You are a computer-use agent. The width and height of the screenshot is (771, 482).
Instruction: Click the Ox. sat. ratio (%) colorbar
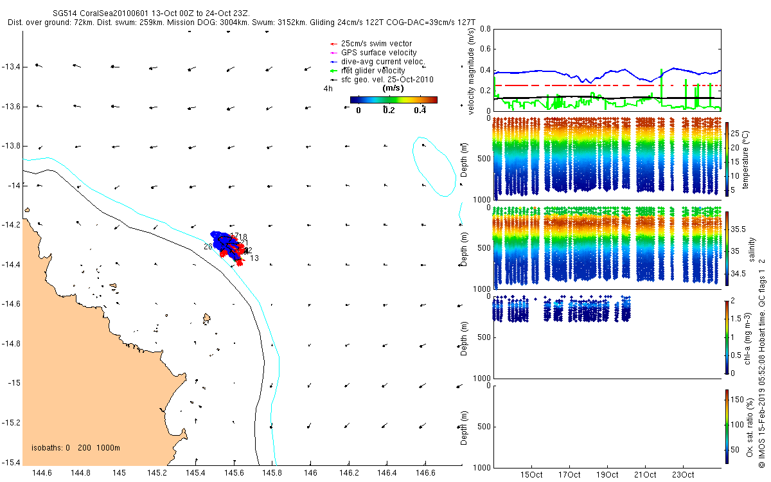(x=727, y=426)
